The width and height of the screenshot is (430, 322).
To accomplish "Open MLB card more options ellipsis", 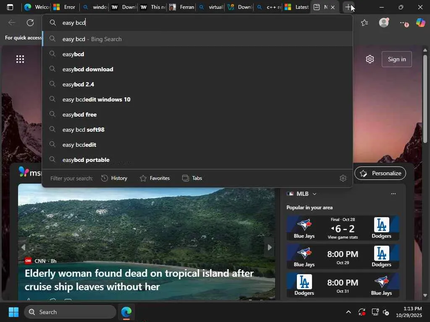I will (x=393, y=194).
